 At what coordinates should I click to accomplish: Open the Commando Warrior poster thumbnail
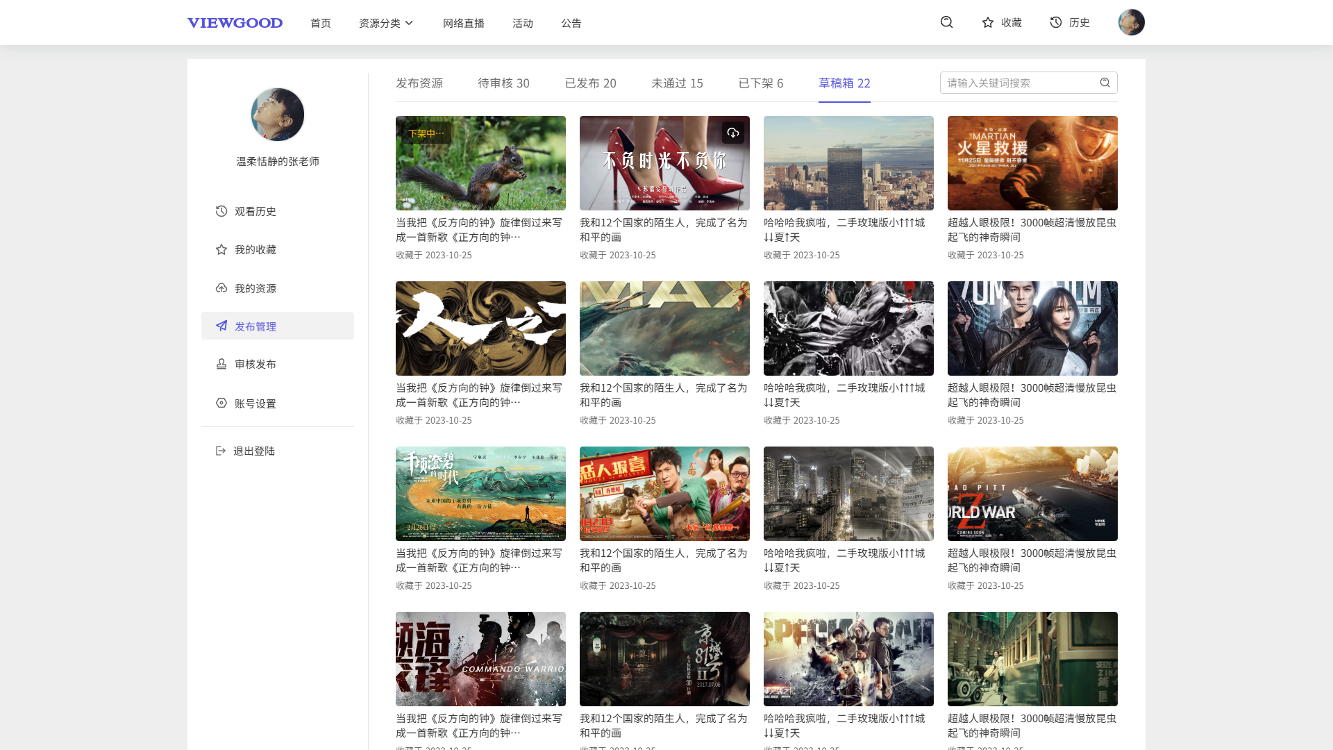point(480,659)
